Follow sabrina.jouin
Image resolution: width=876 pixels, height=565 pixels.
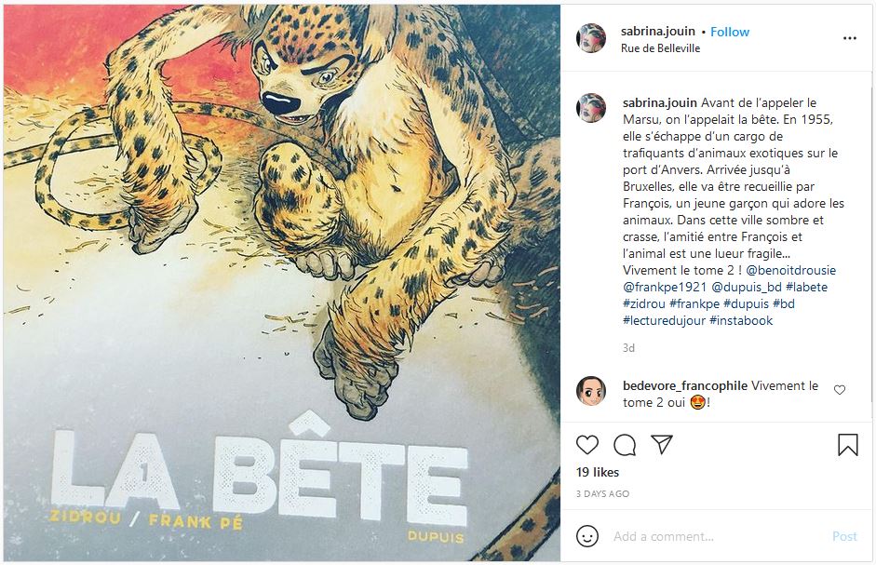tap(730, 32)
